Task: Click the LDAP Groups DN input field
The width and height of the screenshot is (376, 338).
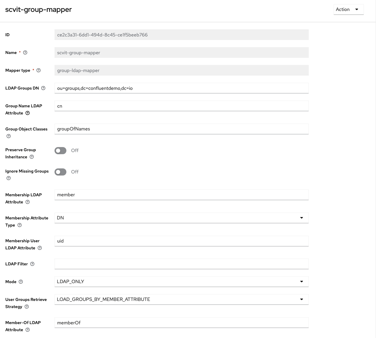Action: pos(182,88)
